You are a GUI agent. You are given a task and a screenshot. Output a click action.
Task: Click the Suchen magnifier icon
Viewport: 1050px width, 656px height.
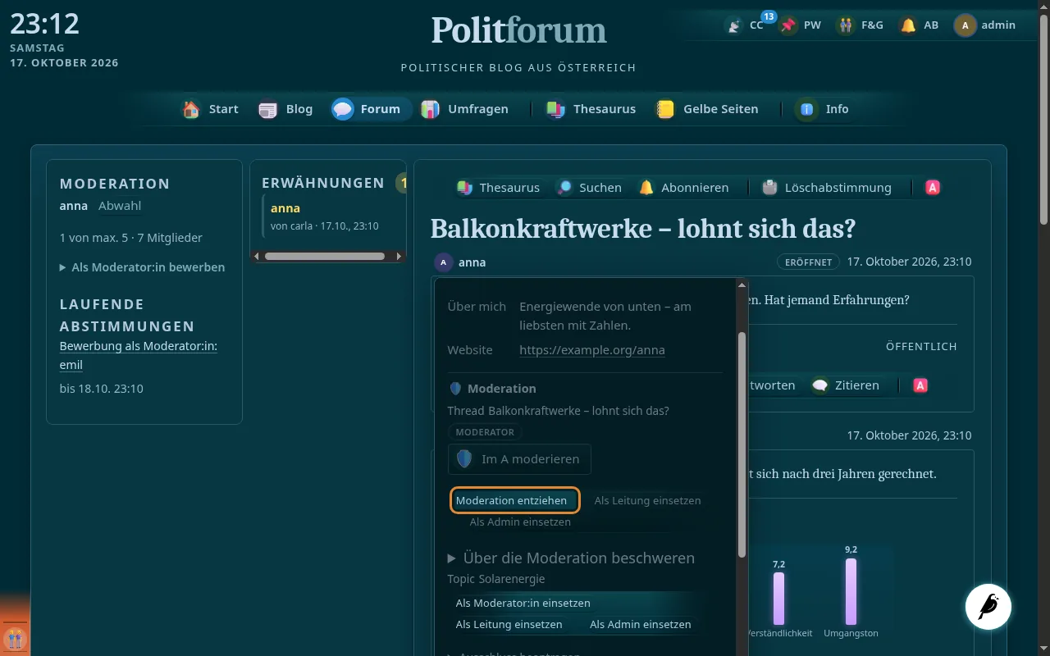[564, 188]
